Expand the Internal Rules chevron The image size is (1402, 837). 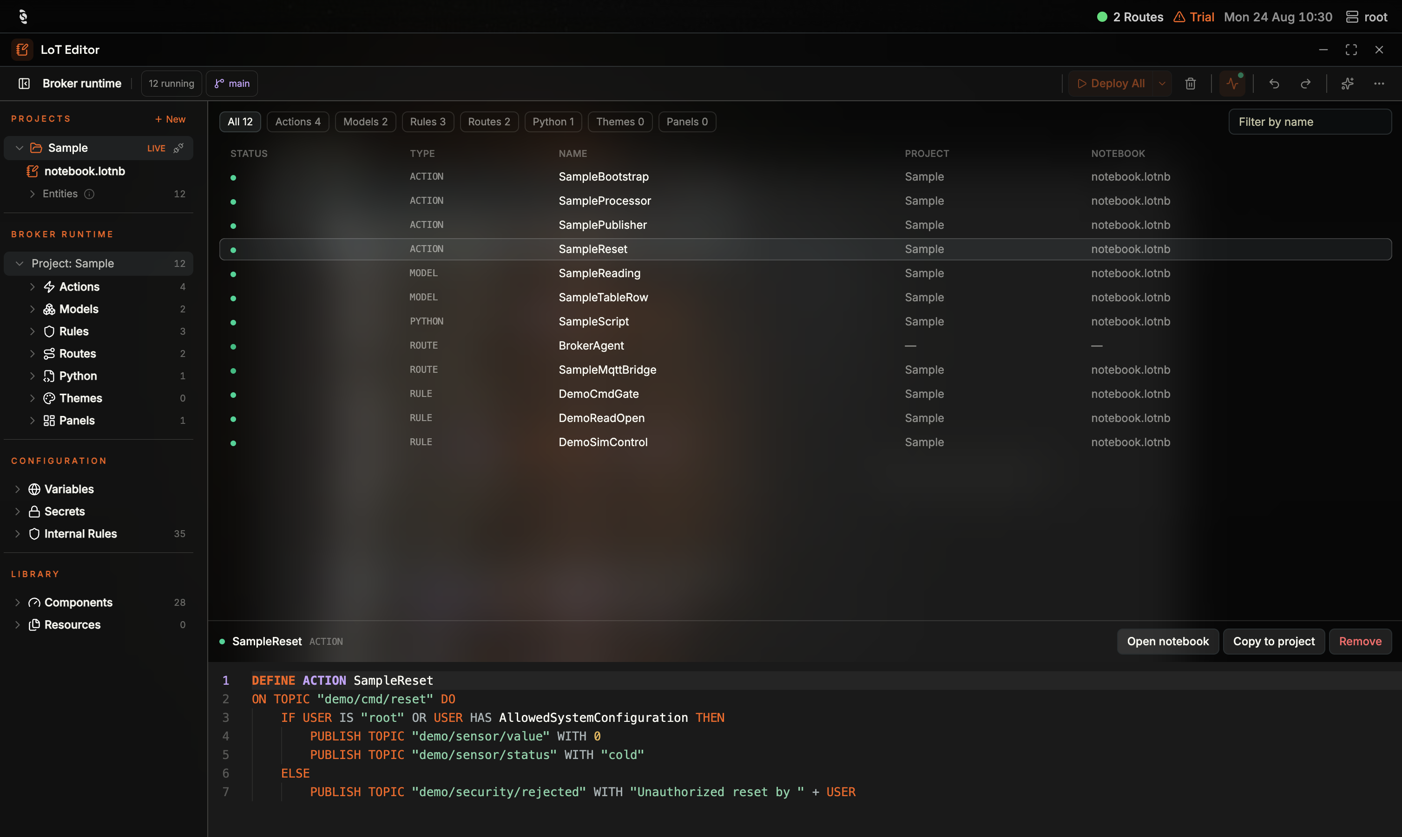(18, 533)
